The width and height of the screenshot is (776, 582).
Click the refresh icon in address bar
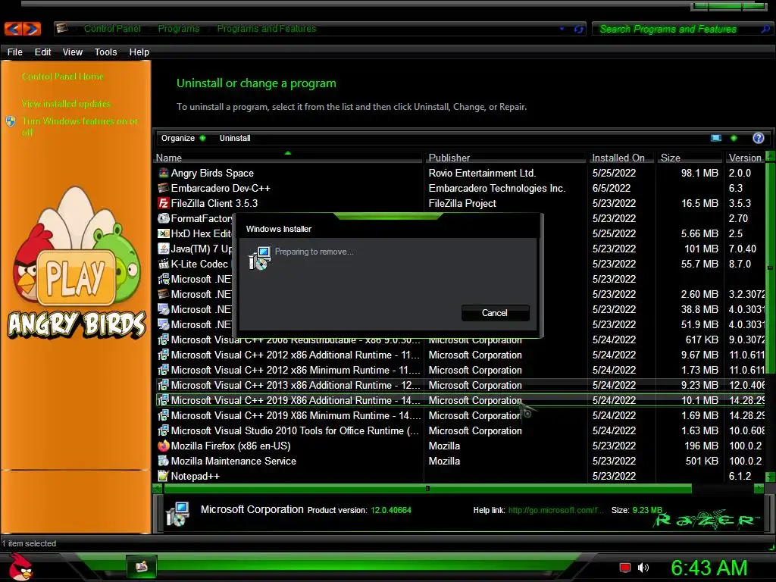[578, 30]
